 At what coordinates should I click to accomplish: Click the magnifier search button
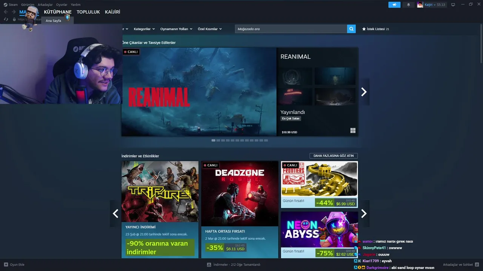tap(351, 29)
